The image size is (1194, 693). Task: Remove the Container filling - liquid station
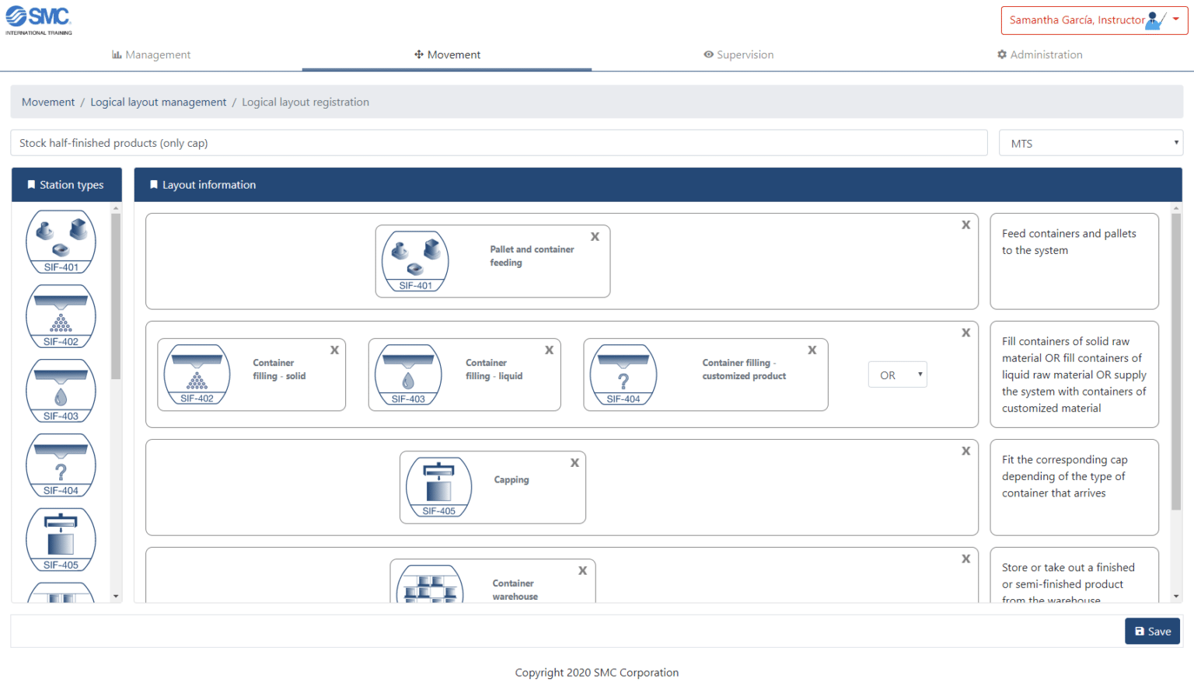[x=549, y=350]
